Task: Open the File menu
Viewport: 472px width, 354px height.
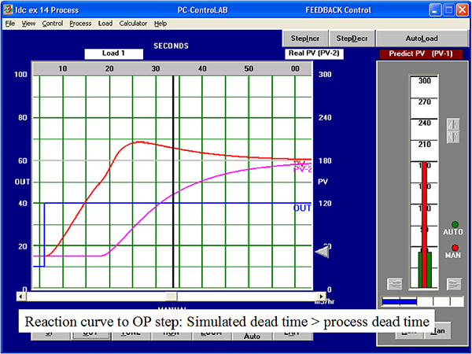Action: click(x=10, y=24)
